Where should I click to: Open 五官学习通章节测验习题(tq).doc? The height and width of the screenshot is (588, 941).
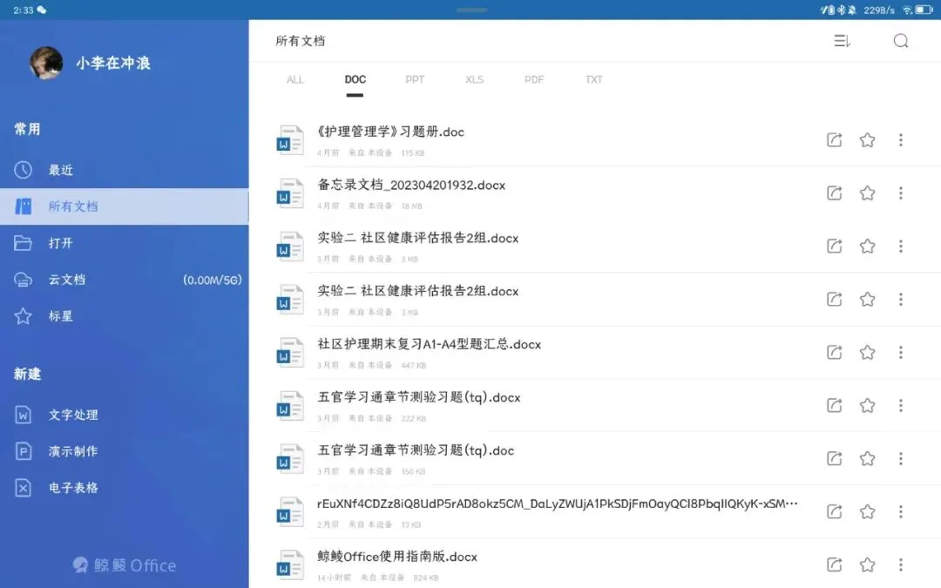coord(416,450)
